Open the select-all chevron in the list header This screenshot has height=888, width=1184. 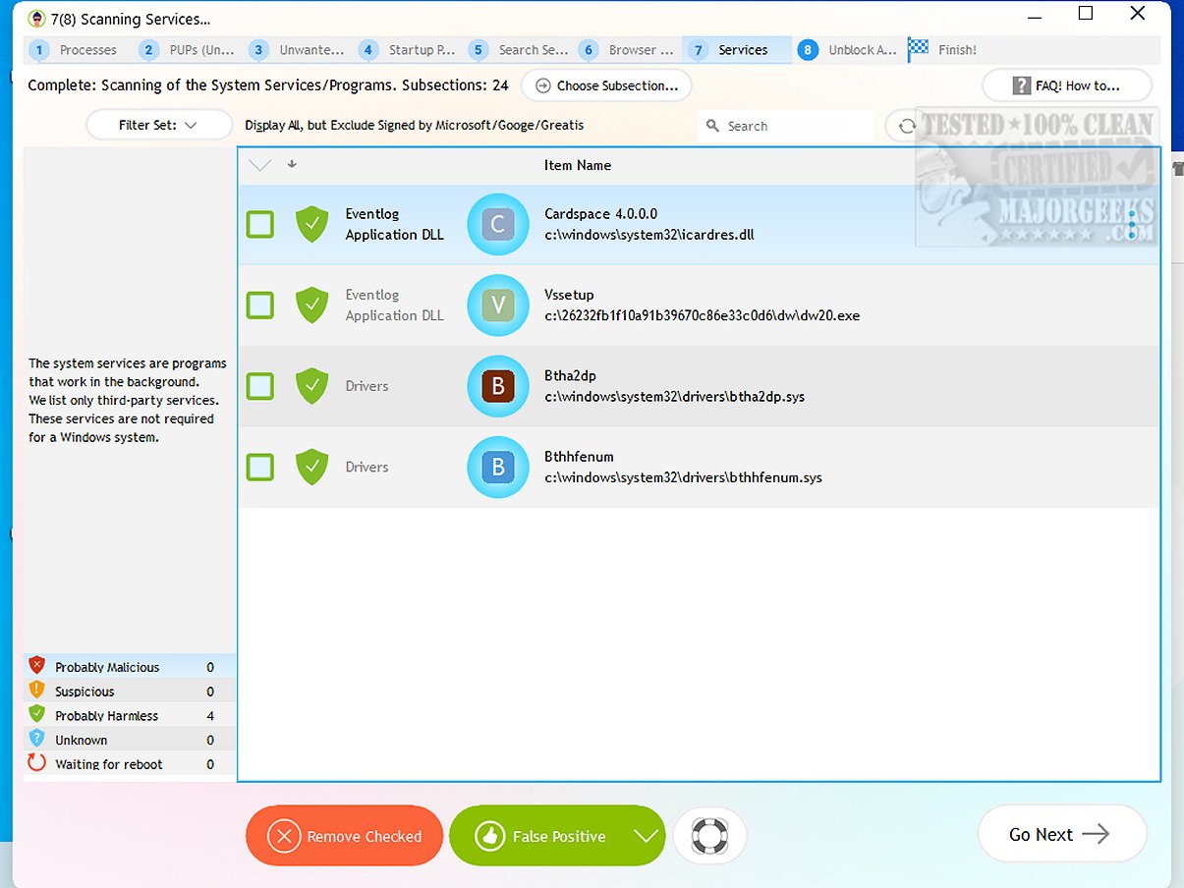tap(259, 165)
